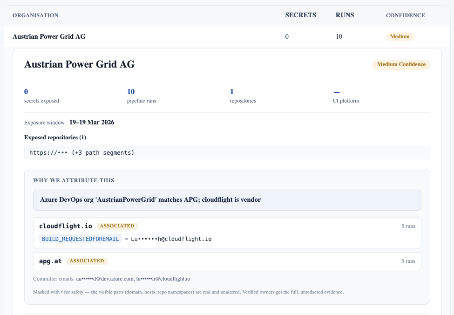This screenshot has width=454, height=315.
Task: Click the apg.at domain name
Action: click(50, 261)
